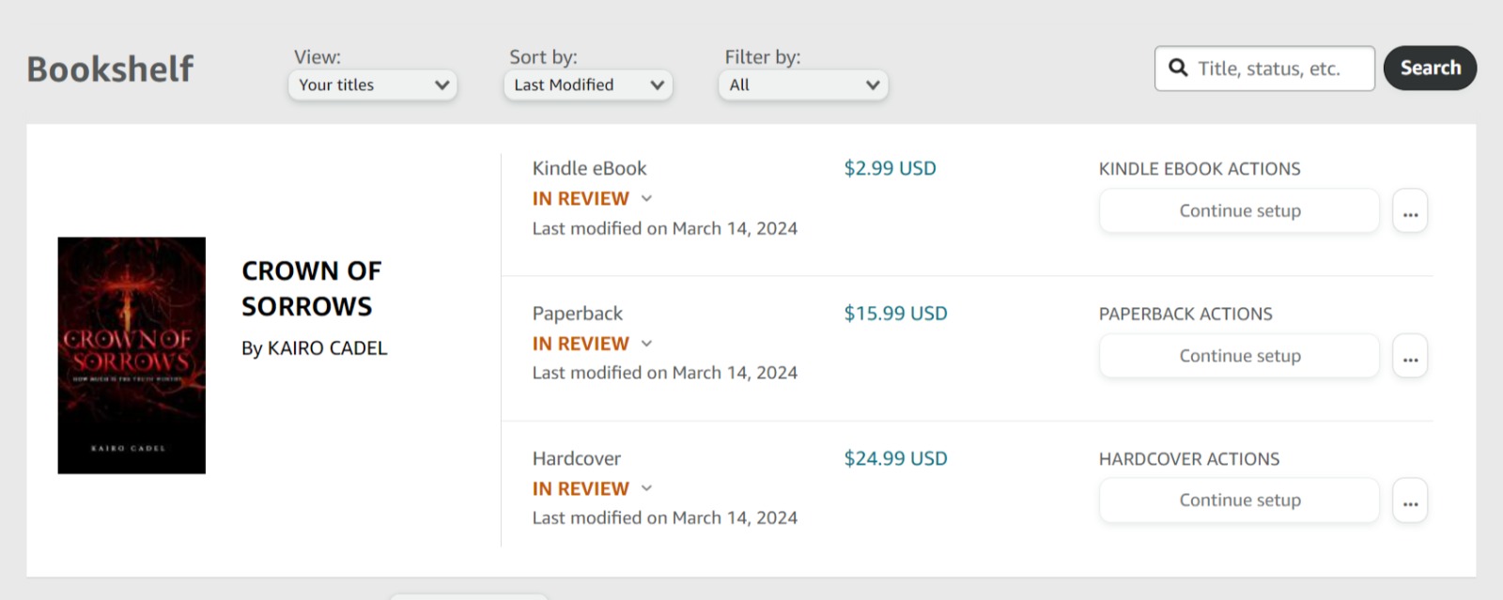Image resolution: width=1503 pixels, height=600 pixels.
Task: Expand Paperback In Review status chevron
Action: point(646,344)
